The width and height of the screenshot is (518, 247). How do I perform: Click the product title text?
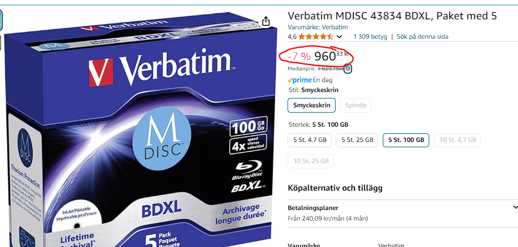click(392, 16)
